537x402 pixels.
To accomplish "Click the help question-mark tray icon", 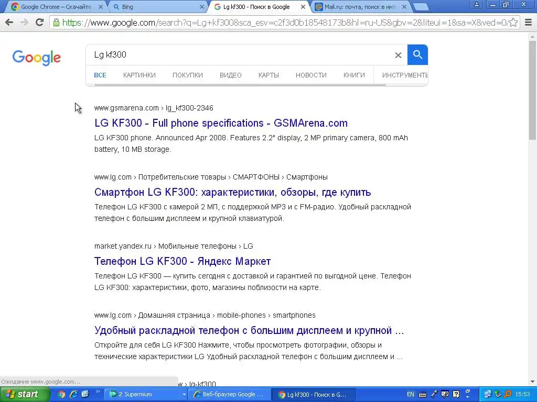I will point(456,395).
